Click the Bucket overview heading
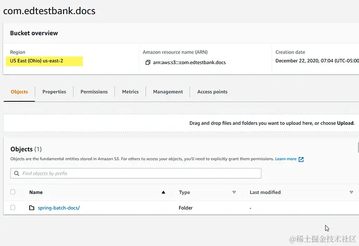Image resolution: width=359 pixels, height=246 pixels. point(34,33)
